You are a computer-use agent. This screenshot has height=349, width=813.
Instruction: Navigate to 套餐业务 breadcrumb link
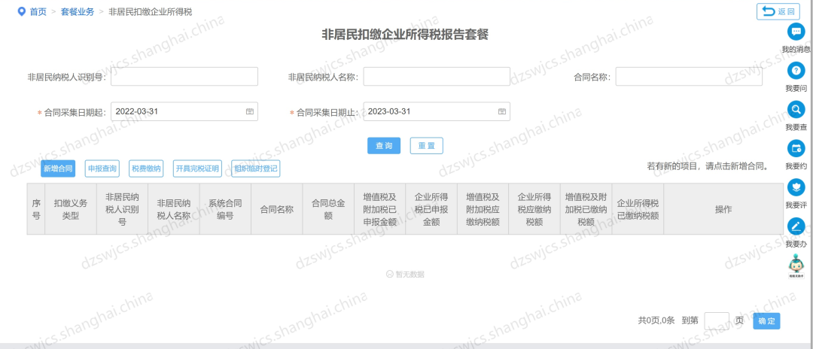click(77, 11)
